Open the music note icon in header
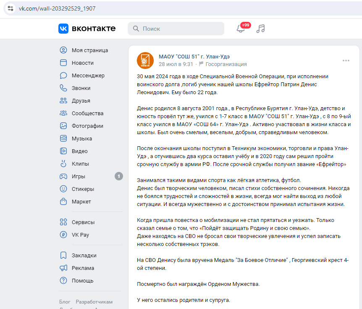The image size is (362, 309). (x=261, y=29)
